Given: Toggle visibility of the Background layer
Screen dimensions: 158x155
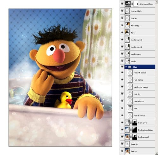Looking at the screenshot, I should [x=122, y=137].
